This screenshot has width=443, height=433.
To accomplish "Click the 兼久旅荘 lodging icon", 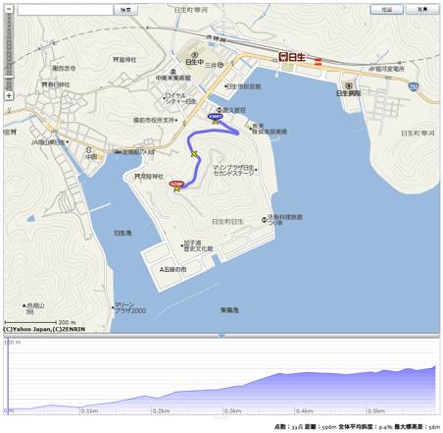I will coord(220,110).
